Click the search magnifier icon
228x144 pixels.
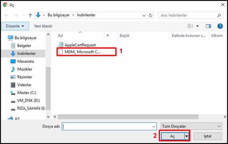(219, 15)
